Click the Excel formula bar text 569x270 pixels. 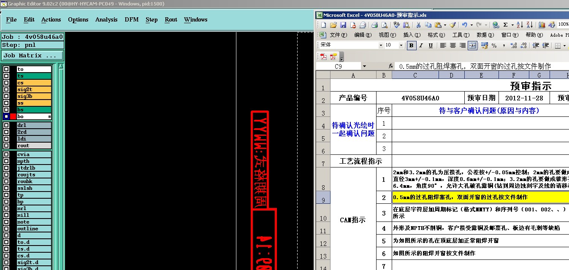[475, 66]
